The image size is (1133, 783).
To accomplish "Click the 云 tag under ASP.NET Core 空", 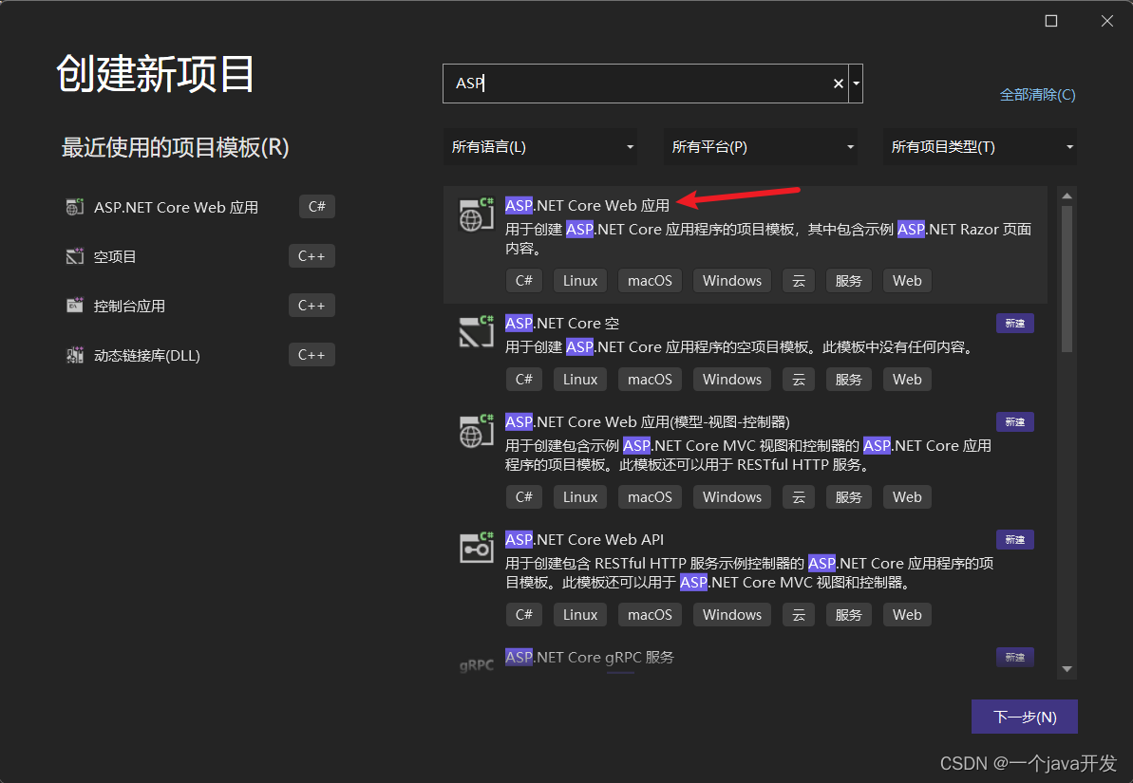I will tap(799, 380).
